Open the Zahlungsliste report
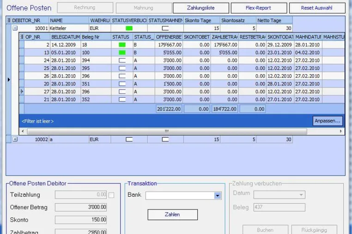Image resolution: width=352 pixels, height=234 pixels. click(x=200, y=8)
